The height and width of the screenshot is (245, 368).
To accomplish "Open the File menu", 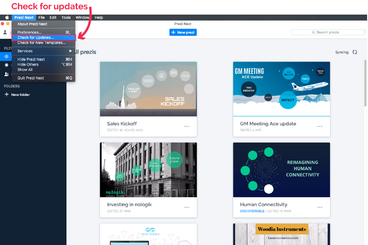I will click(x=41, y=17).
